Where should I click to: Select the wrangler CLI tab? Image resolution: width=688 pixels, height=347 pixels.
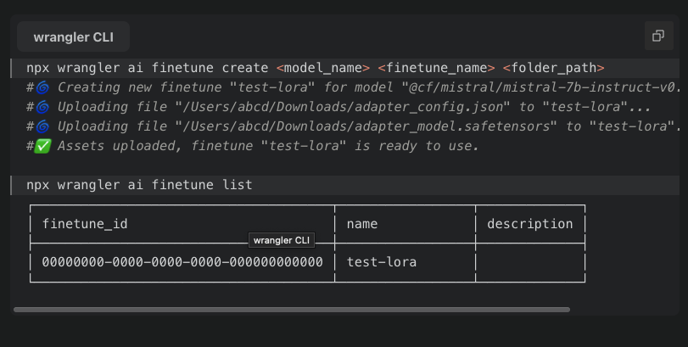click(x=73, y=37)
